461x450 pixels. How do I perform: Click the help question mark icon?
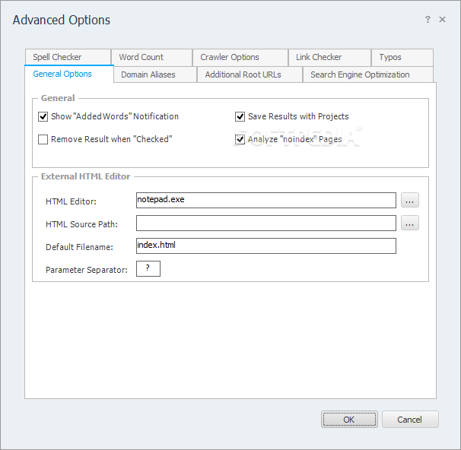[428, 20]
